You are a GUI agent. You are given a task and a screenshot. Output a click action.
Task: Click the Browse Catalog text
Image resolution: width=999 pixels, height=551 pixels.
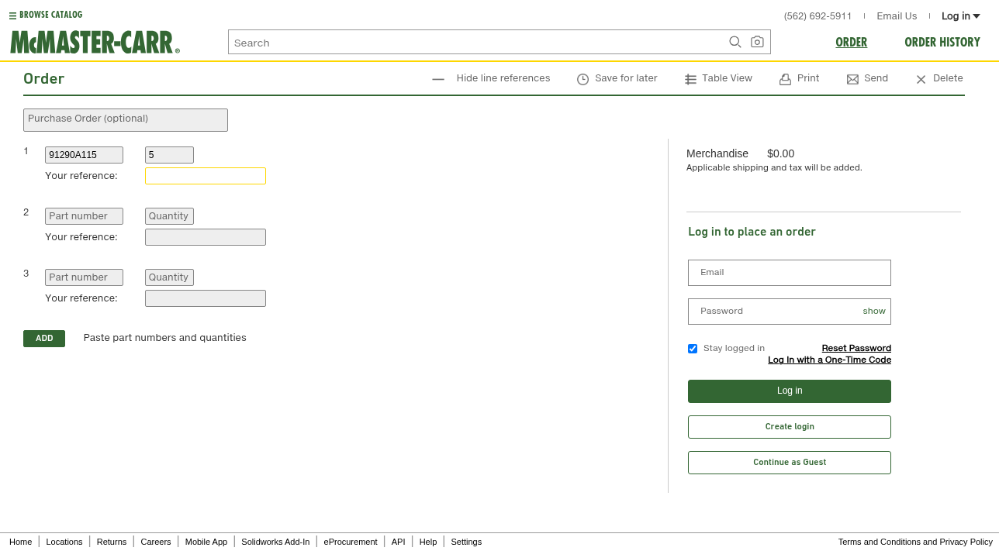pos(50,15)
